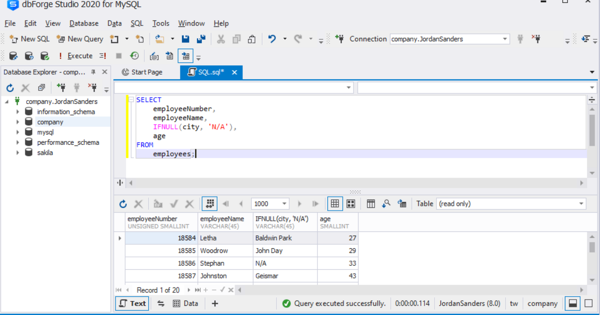Click the visible columns icon

[x=371, y=204]
